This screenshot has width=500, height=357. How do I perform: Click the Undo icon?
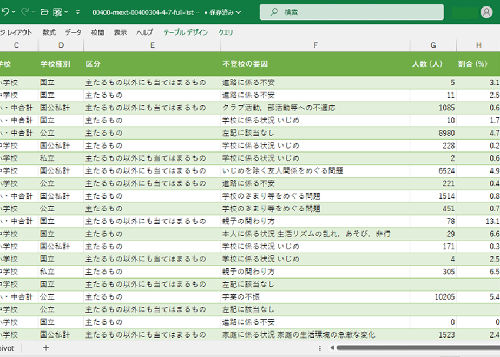point(5,12)
